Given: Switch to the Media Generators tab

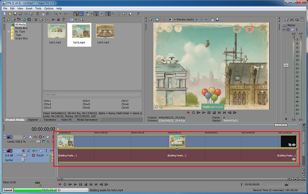Looking at the screenshot, I should (87, 120).
